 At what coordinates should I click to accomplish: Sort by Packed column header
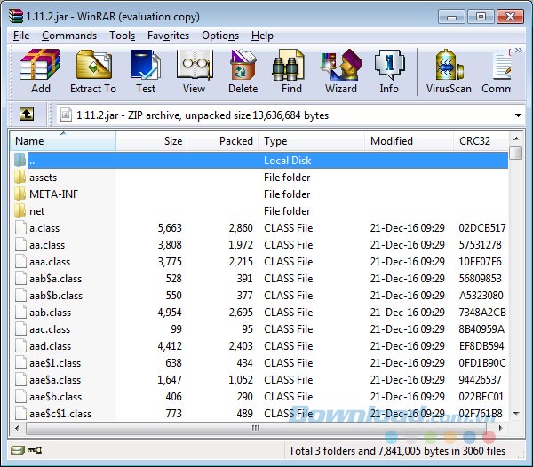[x=223, y=140]
